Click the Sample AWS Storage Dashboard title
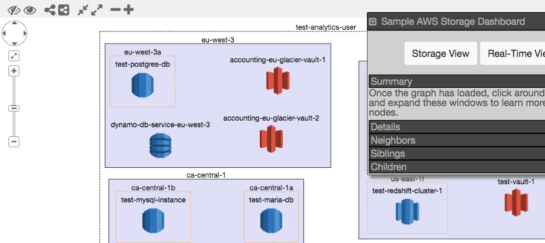 tap(453, 22)
